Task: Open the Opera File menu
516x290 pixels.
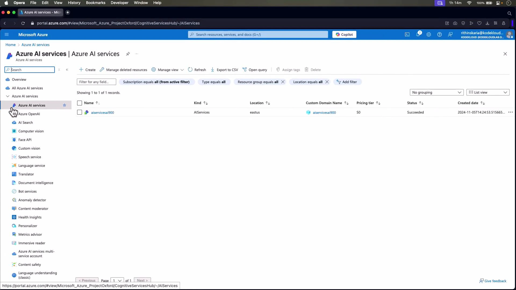Action: point(33,3)
